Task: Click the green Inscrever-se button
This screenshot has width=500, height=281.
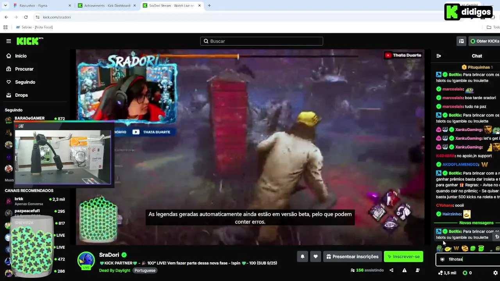Action: [404, 256]
